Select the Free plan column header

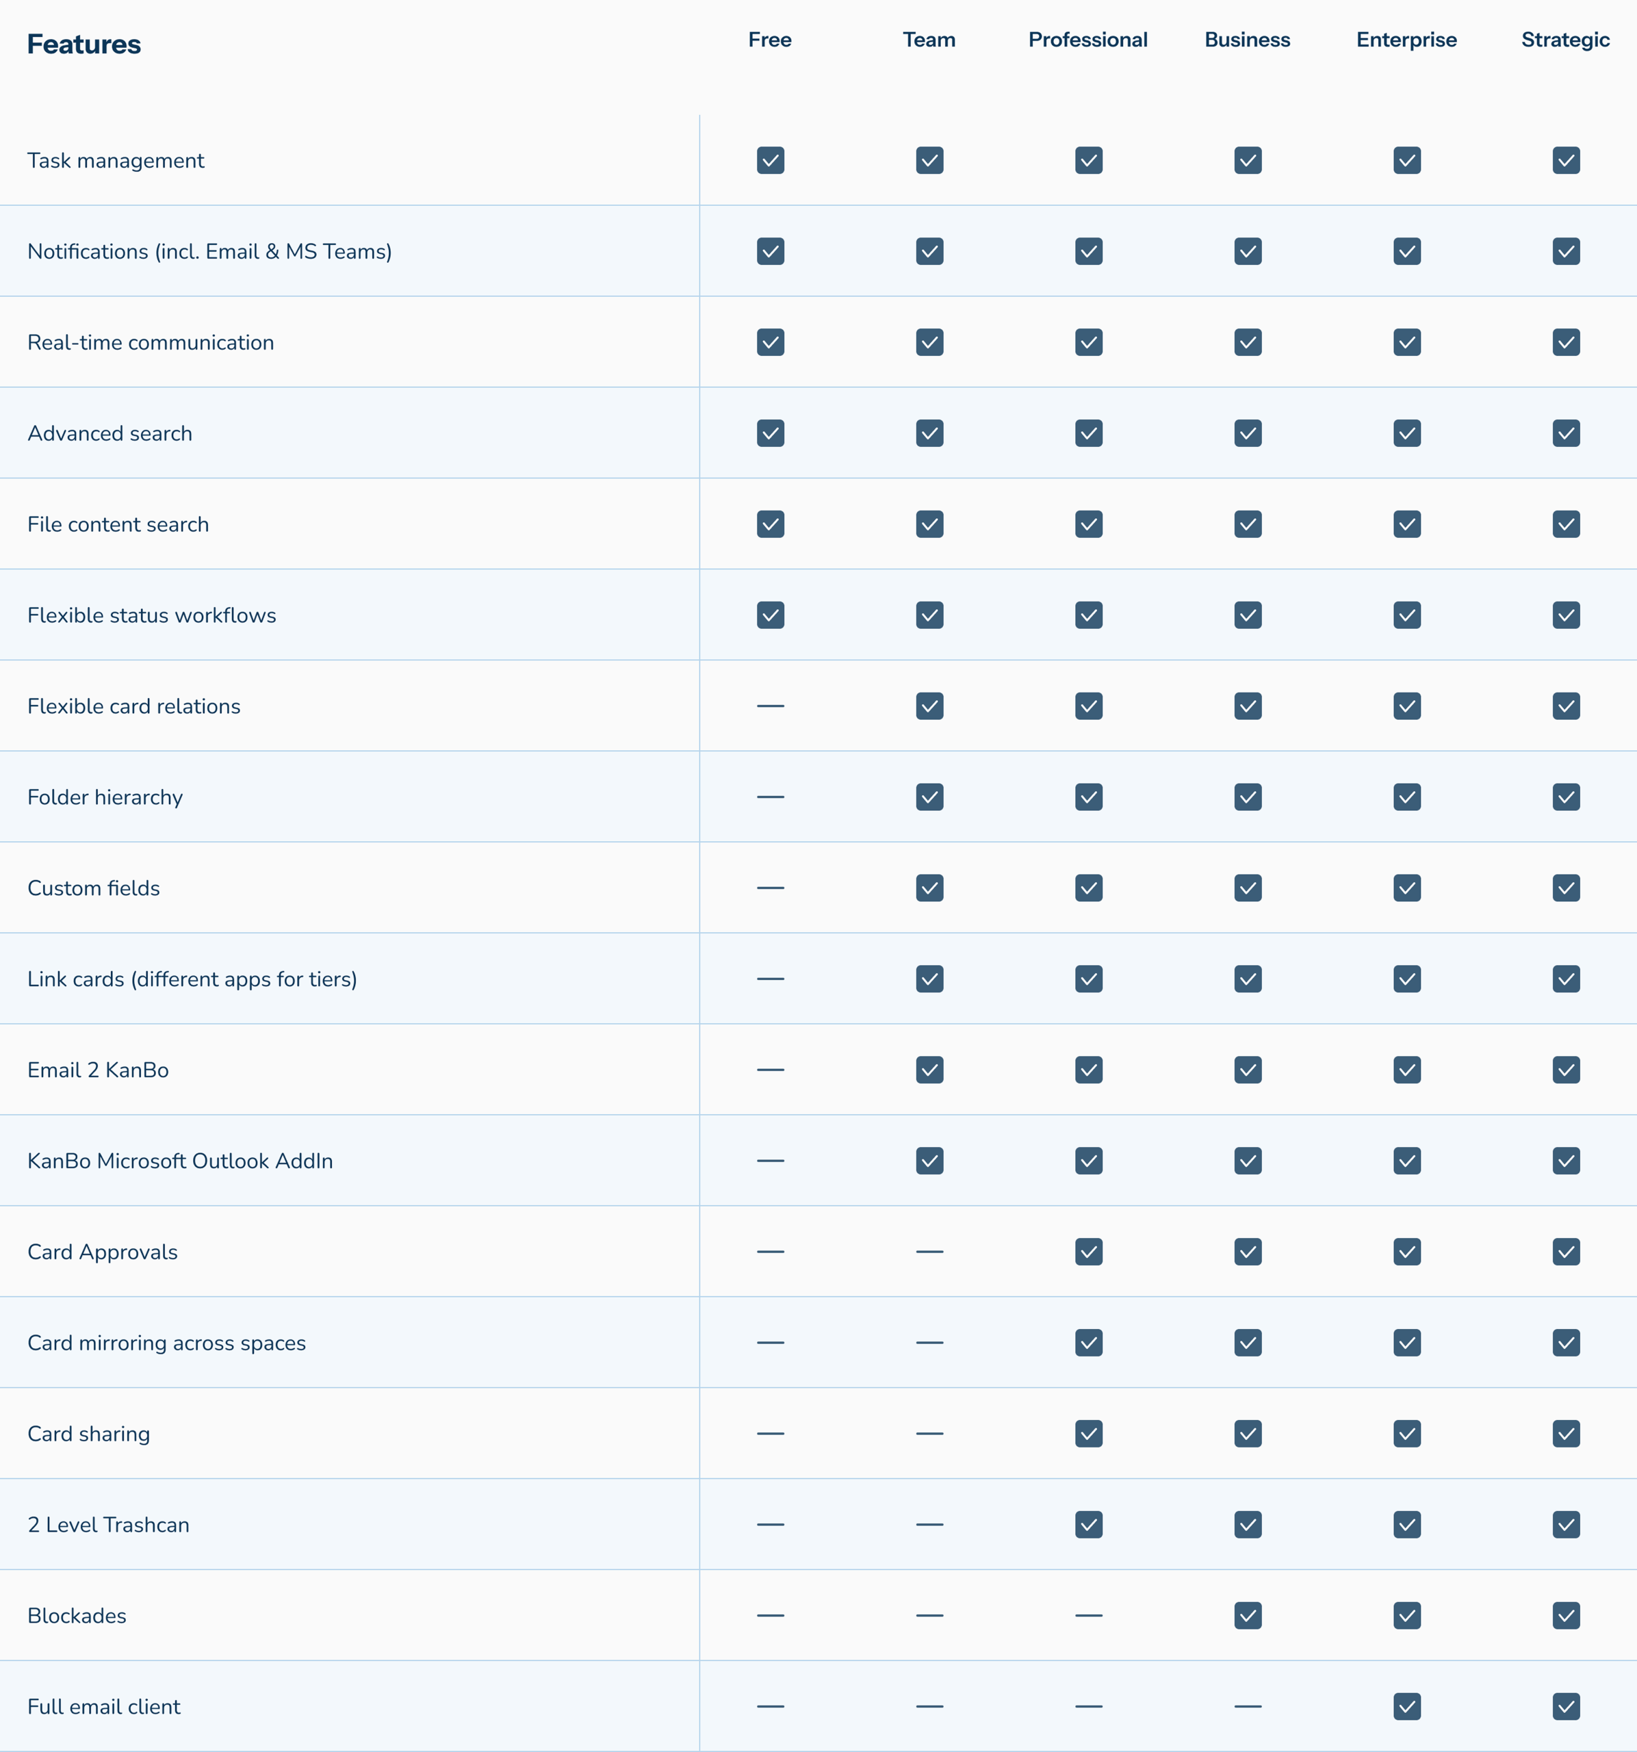(x=770, y=40)
